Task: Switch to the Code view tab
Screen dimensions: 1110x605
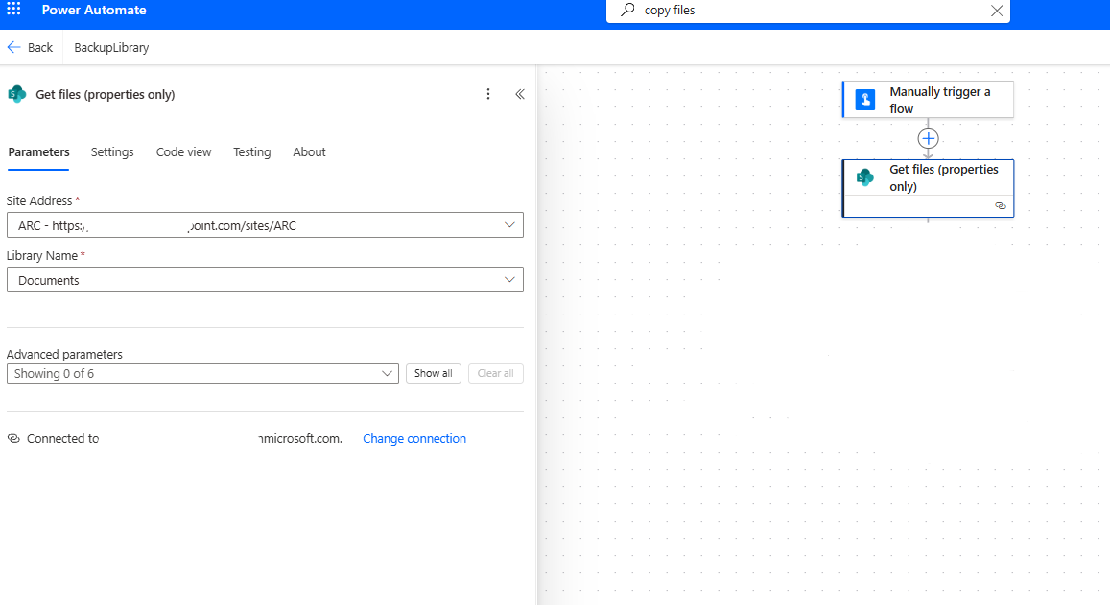Action: point(183,152)
